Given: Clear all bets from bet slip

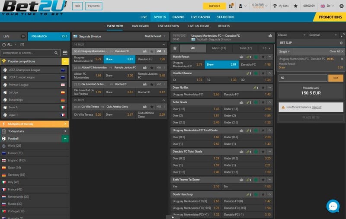Looking at the screenshot, I should pos(336,51).
